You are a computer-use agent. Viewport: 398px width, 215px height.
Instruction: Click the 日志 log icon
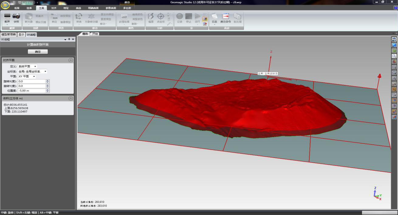214,16
